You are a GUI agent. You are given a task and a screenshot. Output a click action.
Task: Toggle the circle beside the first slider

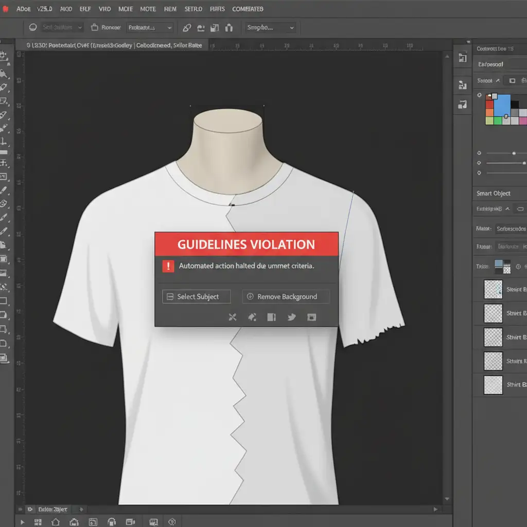(x=479, y=153)
